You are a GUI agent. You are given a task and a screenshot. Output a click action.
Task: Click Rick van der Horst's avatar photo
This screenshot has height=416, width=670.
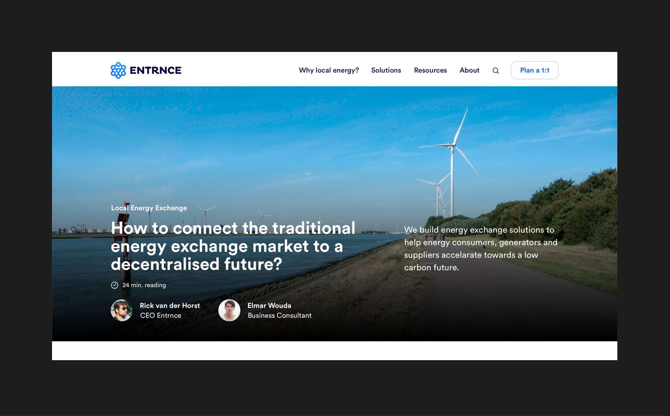[122, 310]
